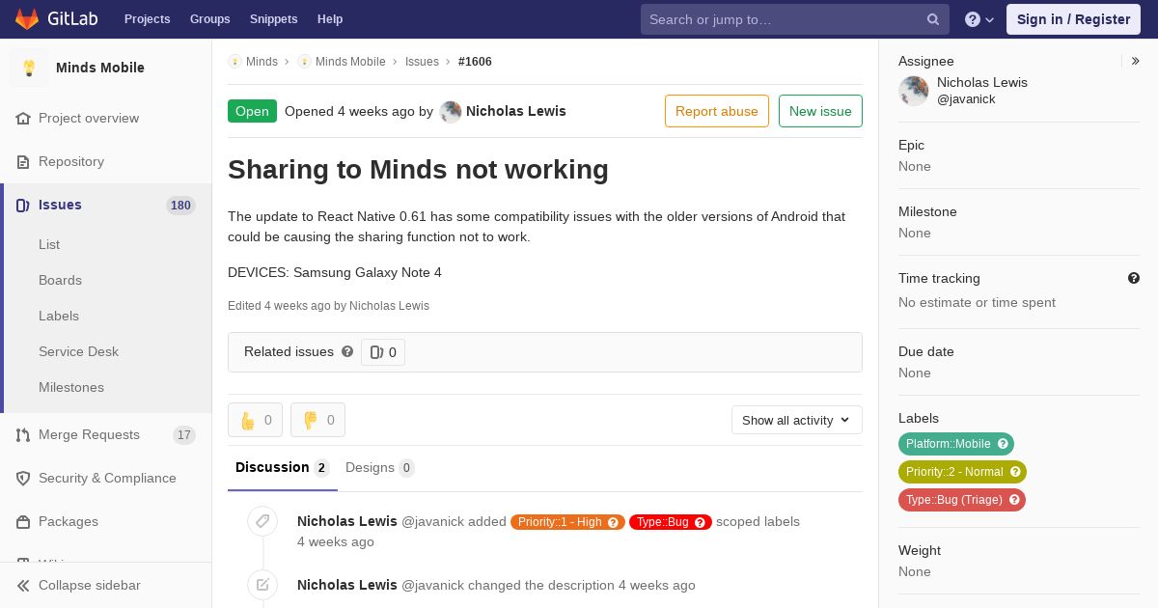1158x608 pixels.
Task: Click the Merge Requests icon
Action: coord(23,434)
